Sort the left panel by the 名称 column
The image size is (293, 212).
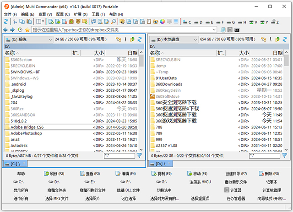[x=38, y=53]
